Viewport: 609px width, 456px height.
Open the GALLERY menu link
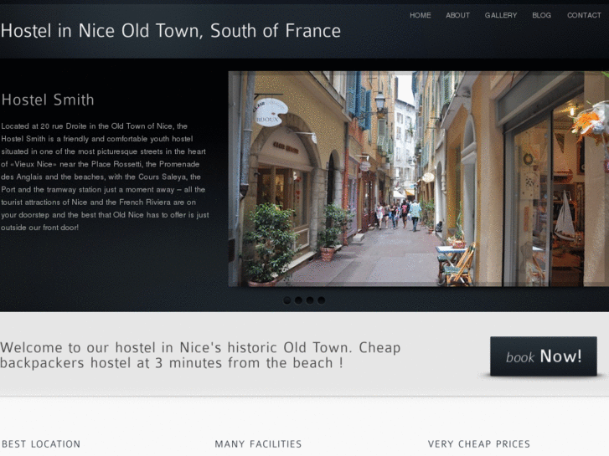(x=501, y=15)
